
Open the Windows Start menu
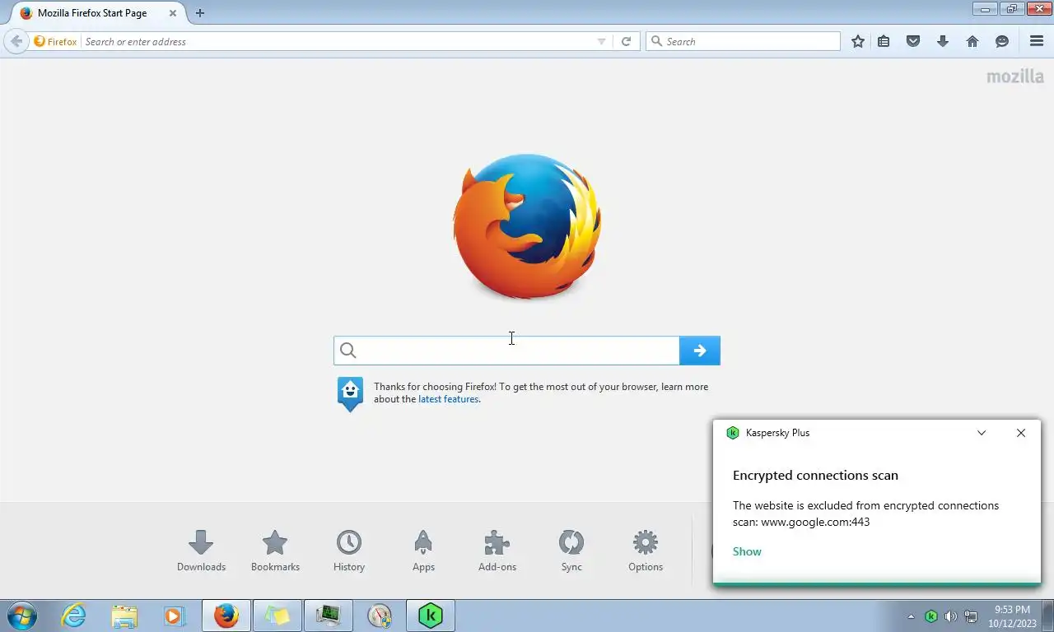coord(21,616)
